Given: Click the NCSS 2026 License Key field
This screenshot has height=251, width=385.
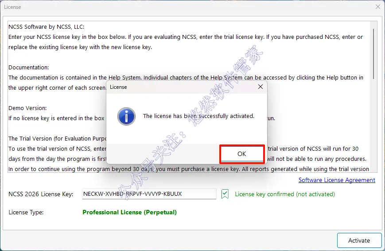Looking at the screenshot, I should 149,194.
